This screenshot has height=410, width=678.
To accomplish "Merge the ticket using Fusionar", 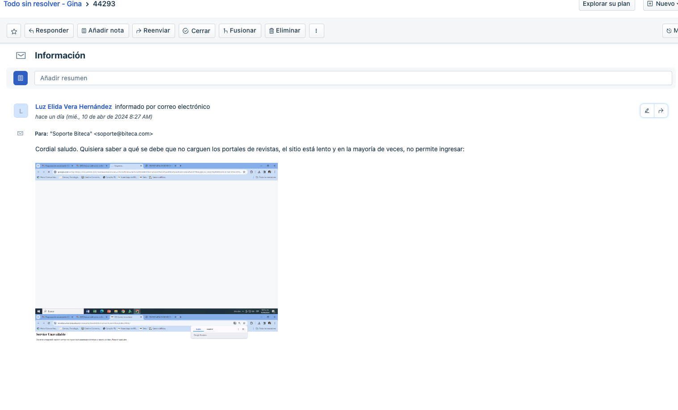I will tap(240, 31).
